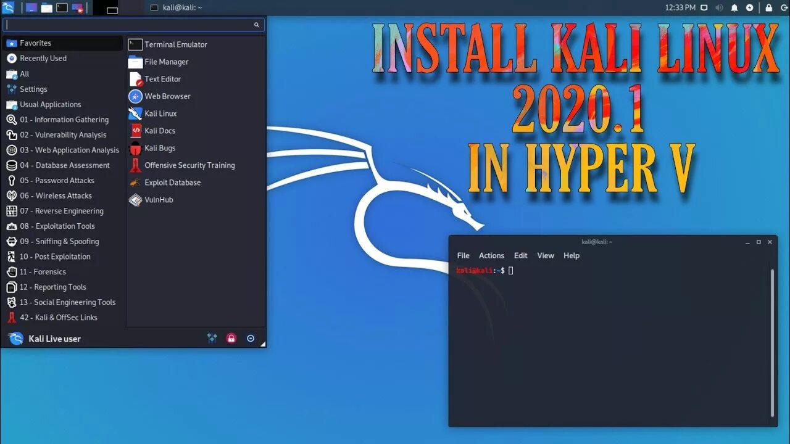Click the Kali dragon applications menu button
This screenshot has width=790, height=444.
click(x=8, y=8)
